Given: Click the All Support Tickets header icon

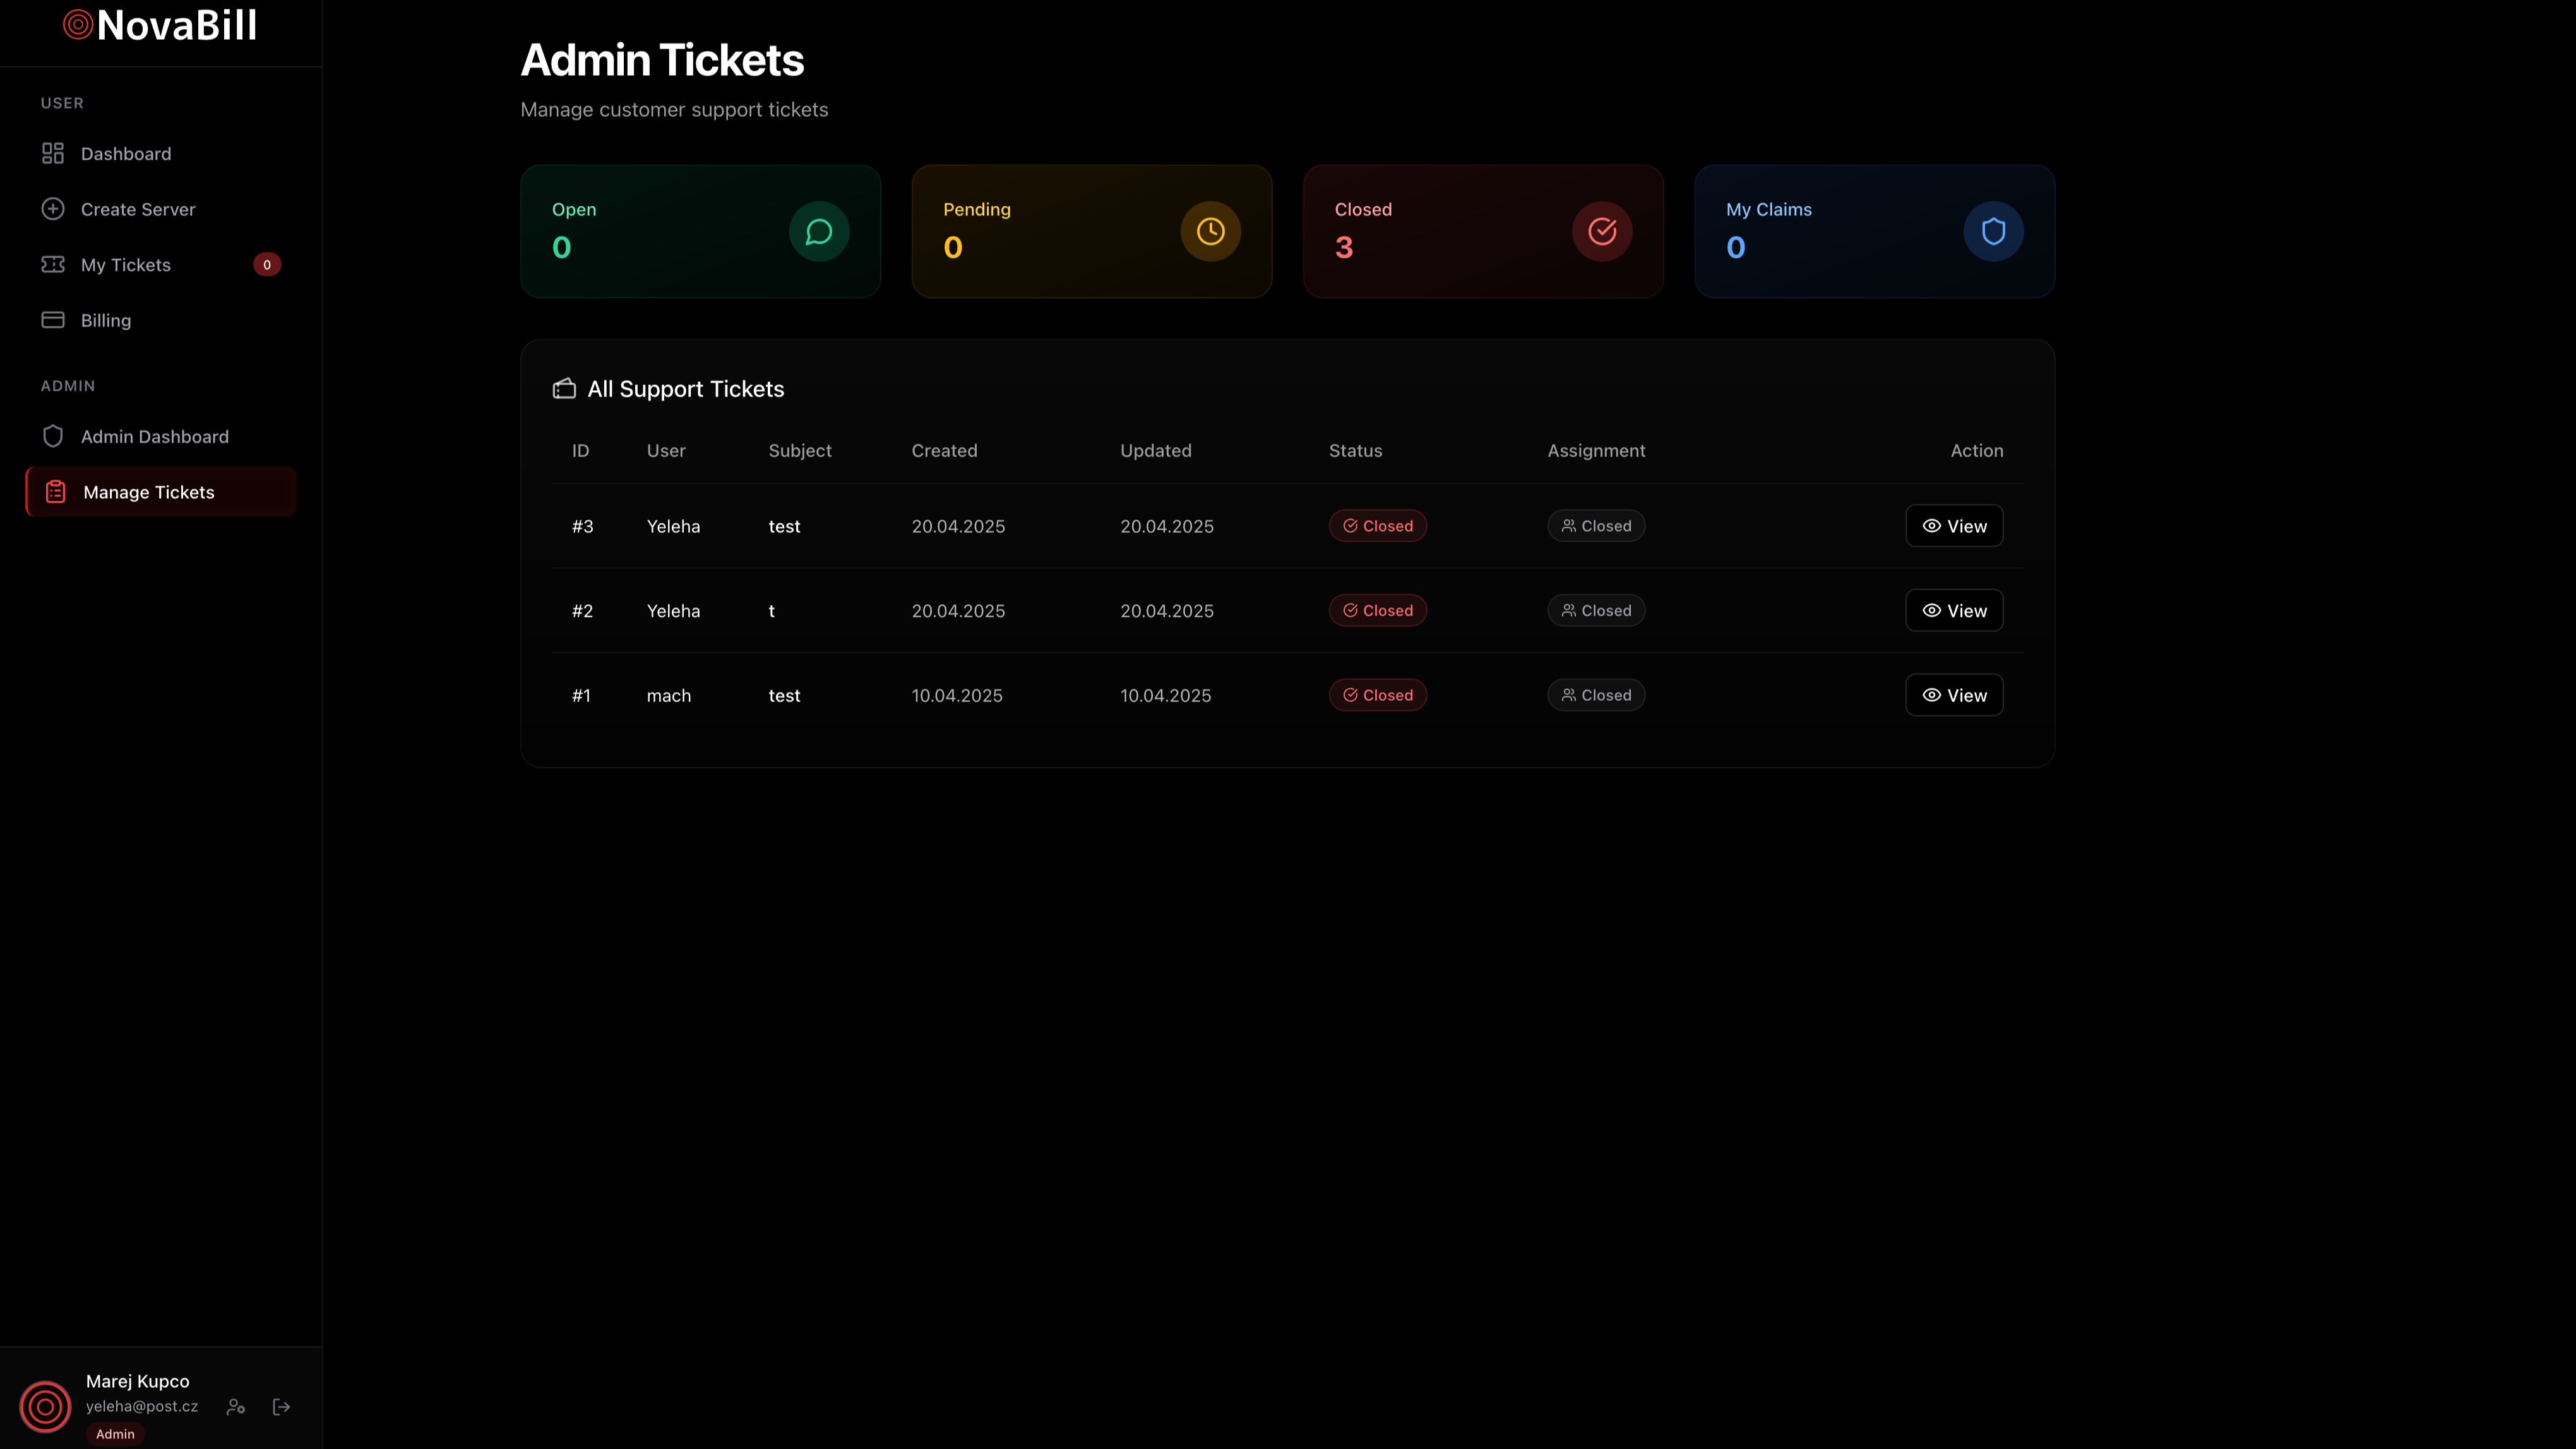Looking at the screenshot, I should pos(564,389).
